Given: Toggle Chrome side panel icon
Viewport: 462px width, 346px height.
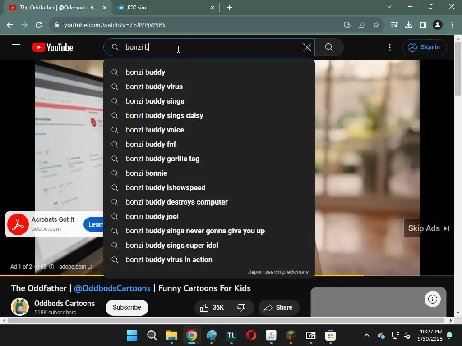Looking at the screenshot, I should click(x=423, y=25).
